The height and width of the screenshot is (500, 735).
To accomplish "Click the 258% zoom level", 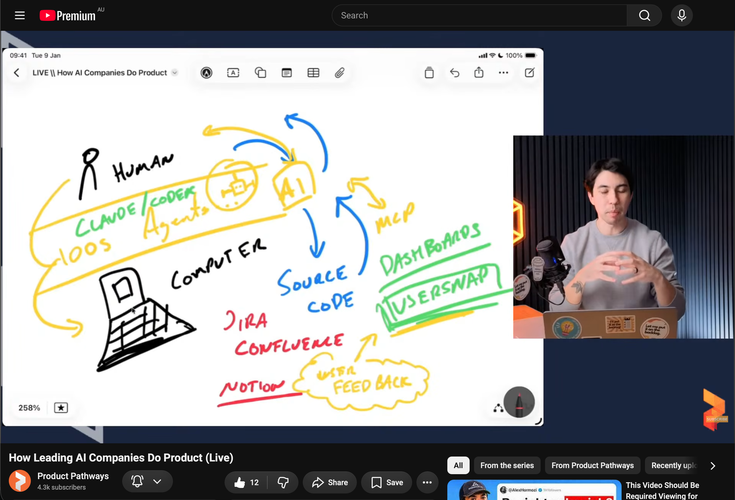I will [29, 408].
